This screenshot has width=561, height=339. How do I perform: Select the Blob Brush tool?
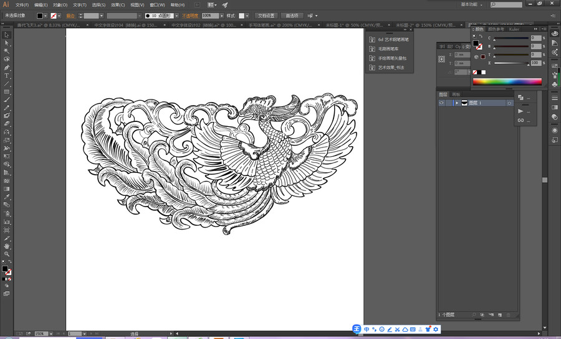(x=6, y=116)
